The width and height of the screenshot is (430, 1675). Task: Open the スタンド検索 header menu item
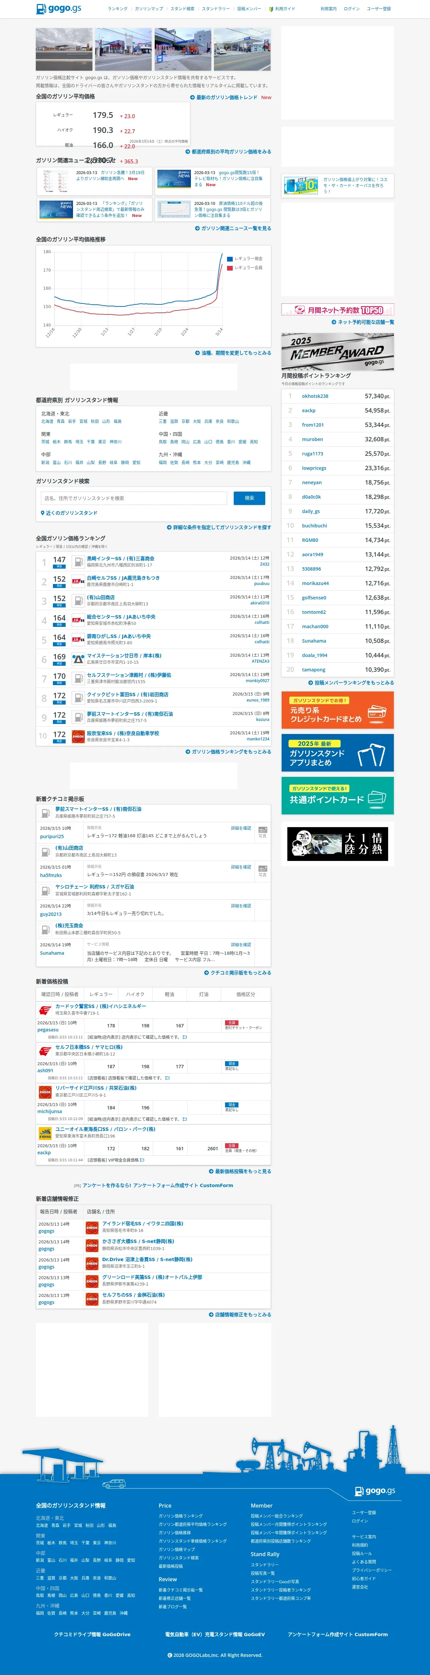[x=182, y=9]
